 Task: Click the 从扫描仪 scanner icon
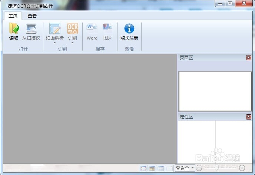coord(31,29)
